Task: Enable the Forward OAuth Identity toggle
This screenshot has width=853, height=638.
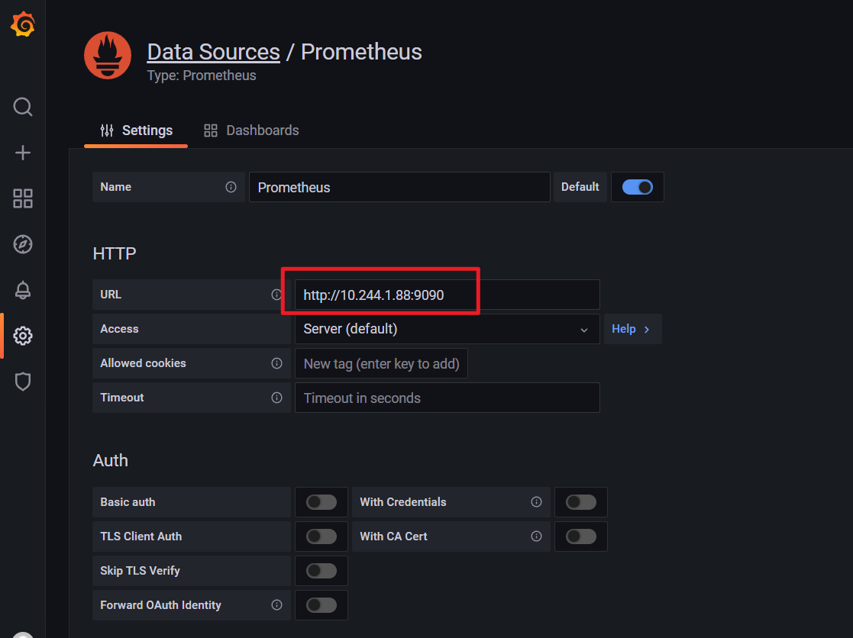Action: point(321,605)
